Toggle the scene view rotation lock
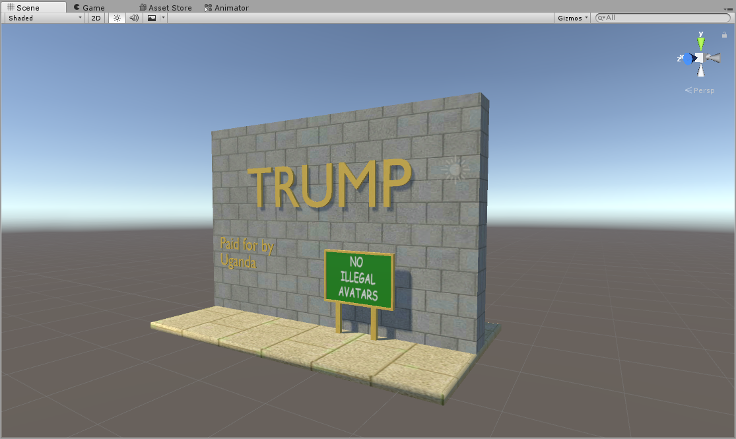This screenshot has width=736, height=439. click(x=724, y=35)
